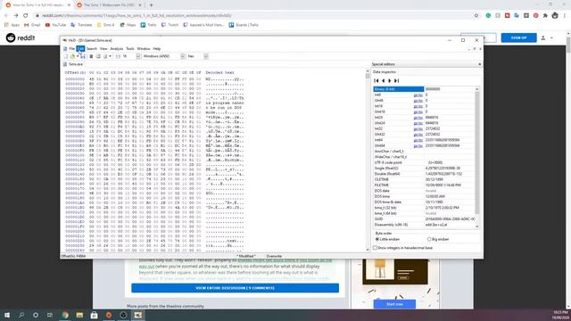
Task: Open the hex offset base dropdown
Action: tap(206, 56)
